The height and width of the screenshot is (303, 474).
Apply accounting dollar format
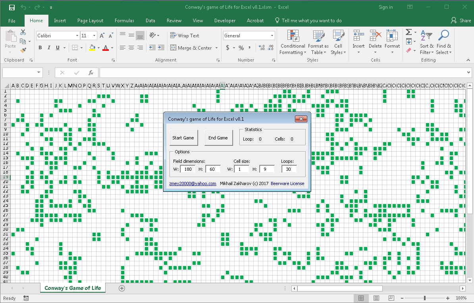pos(227,48)
